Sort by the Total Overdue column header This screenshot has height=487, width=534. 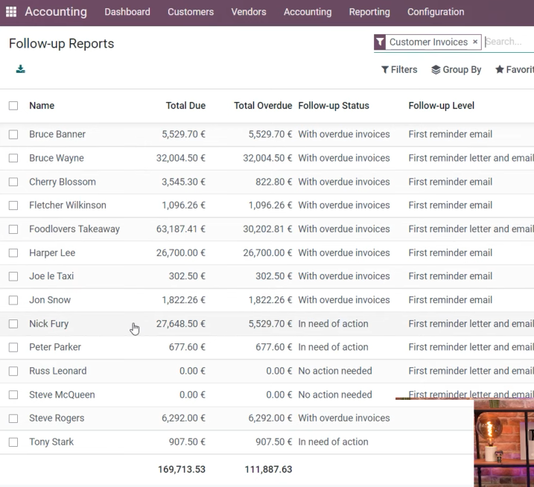click(263, 106)
